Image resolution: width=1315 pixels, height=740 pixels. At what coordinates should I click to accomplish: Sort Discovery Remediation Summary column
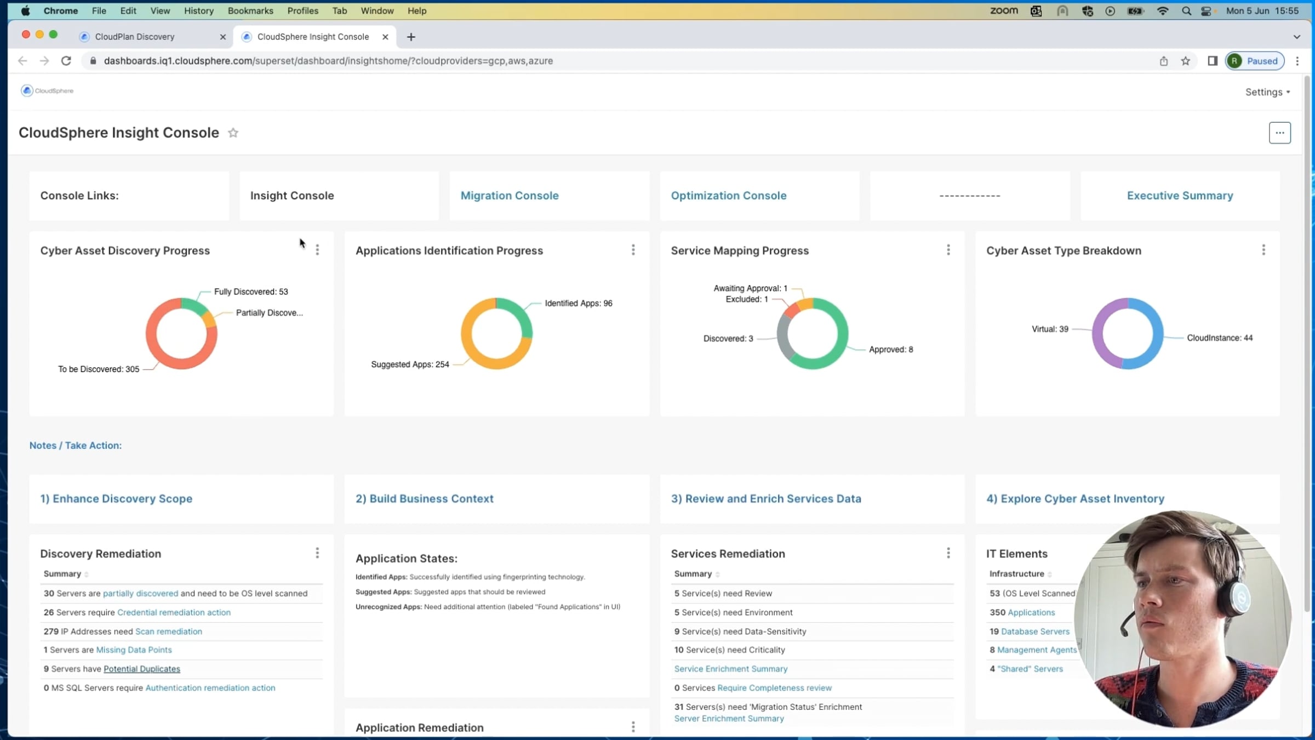point(87,574)
